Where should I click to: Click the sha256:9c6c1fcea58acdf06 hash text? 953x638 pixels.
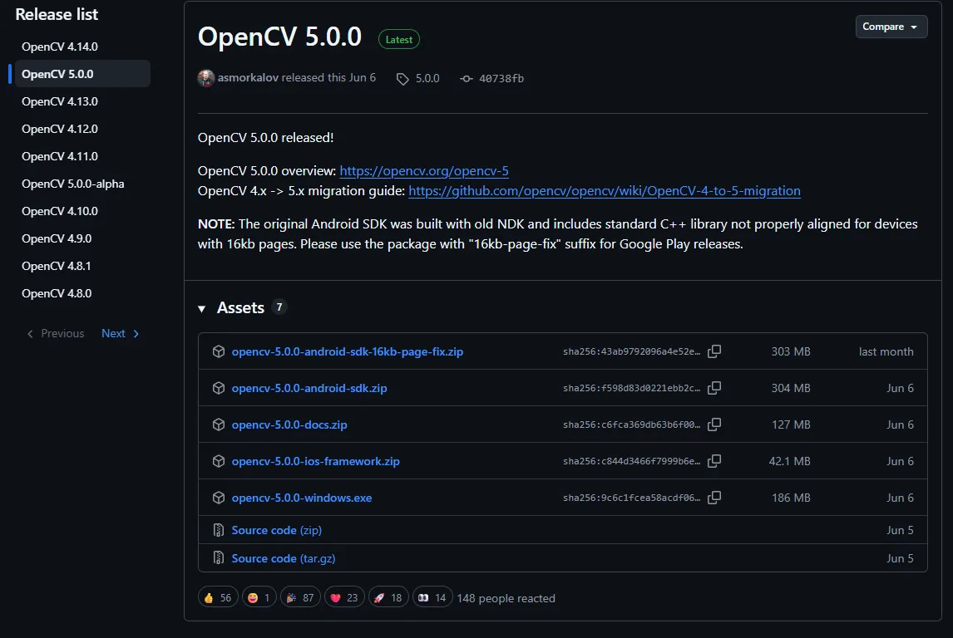[631, 497]
